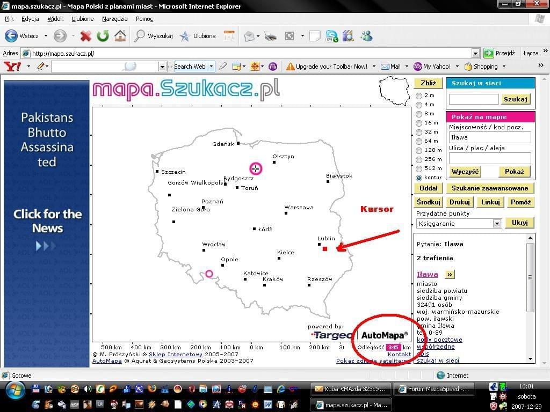Screen dimensions: 550x412
Task: Open the Research books icon in the IE toolbar
Action: [348, 36]
